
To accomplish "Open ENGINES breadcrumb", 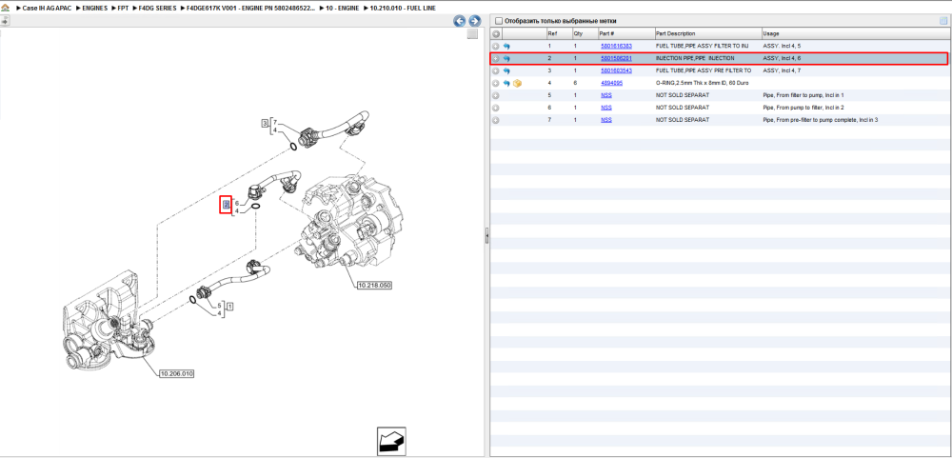I will [95, 9].
